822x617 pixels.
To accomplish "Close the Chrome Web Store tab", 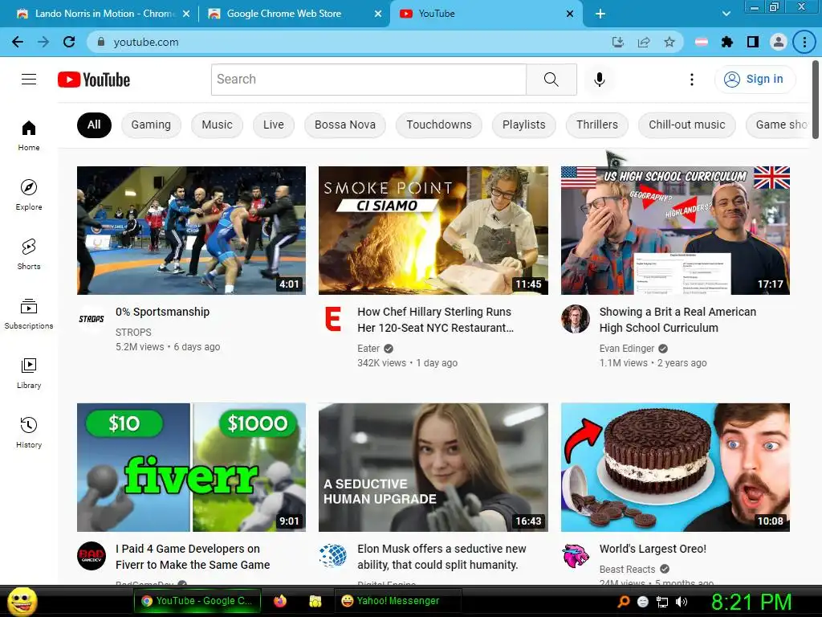I will pyautogui.click(x=378, y=14).
